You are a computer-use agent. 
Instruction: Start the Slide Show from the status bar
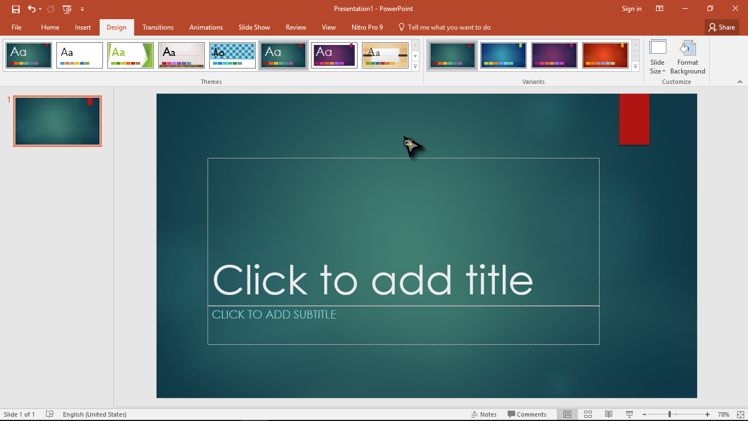(x=629, y=414)
